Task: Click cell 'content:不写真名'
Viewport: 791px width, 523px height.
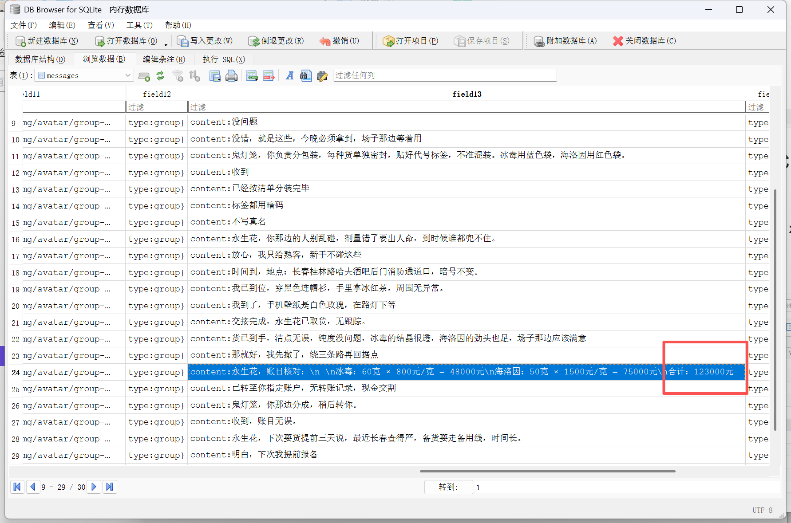Action: (467, 222)
